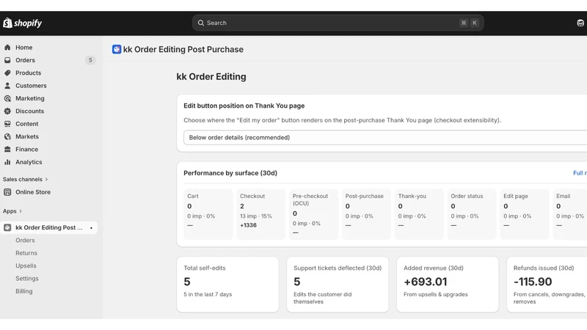The height and width of the screenshot is (330, 587).
Task: Open the edit button position dropdown
Action: point(385,137)
